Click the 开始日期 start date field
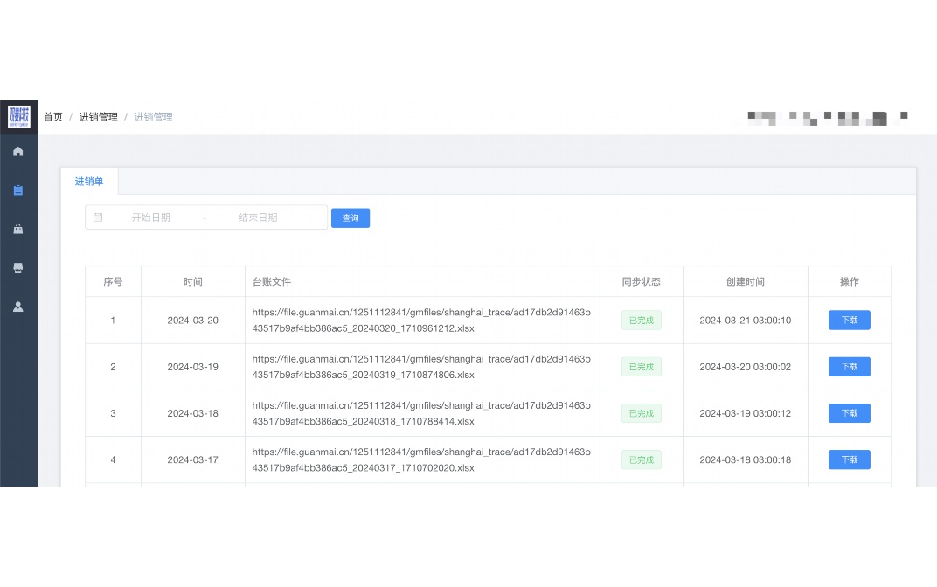Viewport: 937px width, 587px height. tap(151, 218)
